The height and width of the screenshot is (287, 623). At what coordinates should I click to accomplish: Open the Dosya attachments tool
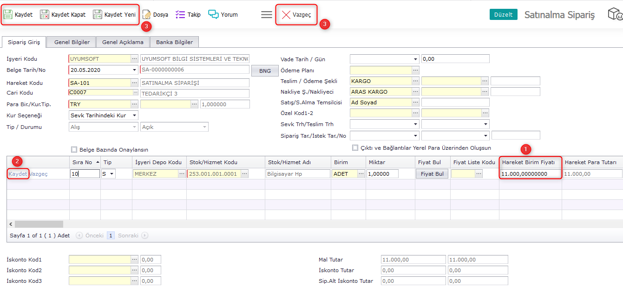(x=155, y=14)
